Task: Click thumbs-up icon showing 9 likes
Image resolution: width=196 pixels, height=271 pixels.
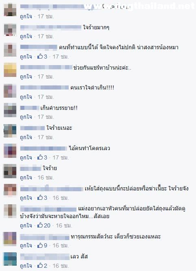Action: 40,245
